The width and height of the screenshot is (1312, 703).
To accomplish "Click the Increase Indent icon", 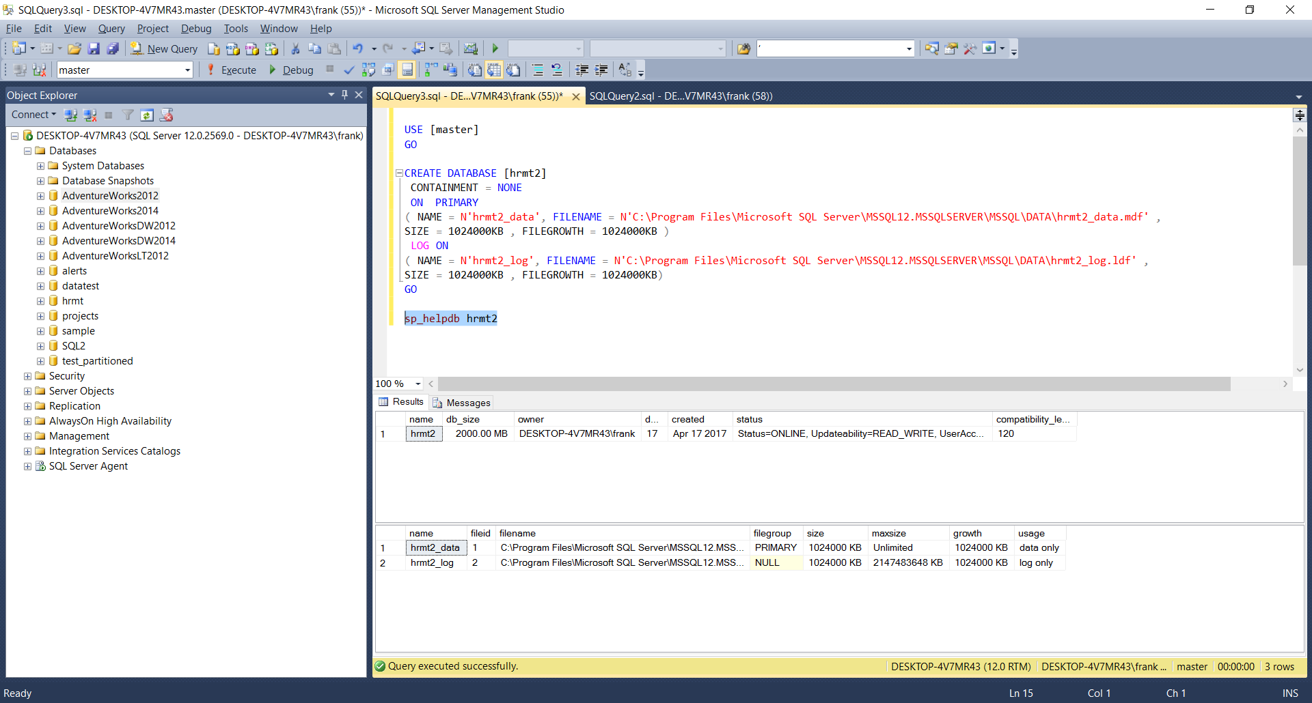I will [x=602, y=69].
